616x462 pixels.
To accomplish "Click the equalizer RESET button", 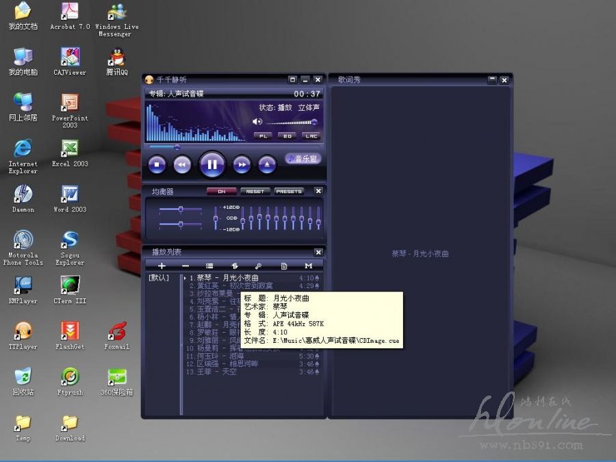I will [255, 192].
